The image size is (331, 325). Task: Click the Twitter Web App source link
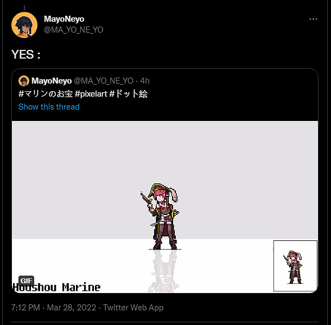pyautogui.click(x=133, y=308)
